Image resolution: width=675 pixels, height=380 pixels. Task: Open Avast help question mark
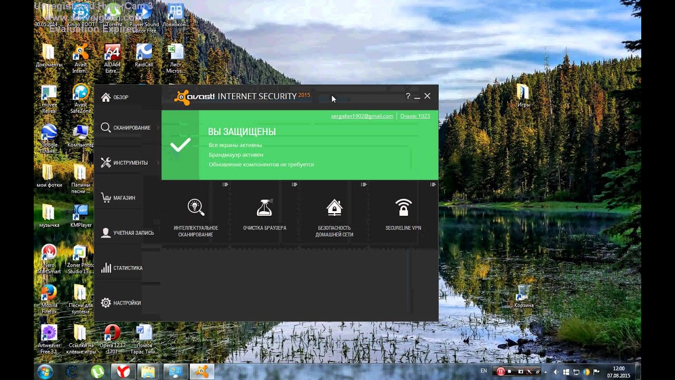pos(408,96)
